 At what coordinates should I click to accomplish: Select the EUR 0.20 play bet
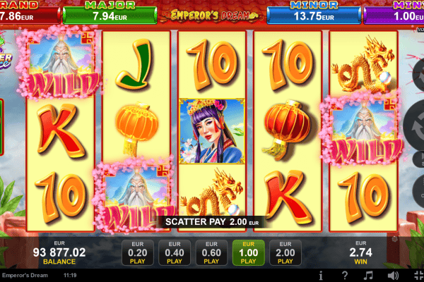coord(138,252)
